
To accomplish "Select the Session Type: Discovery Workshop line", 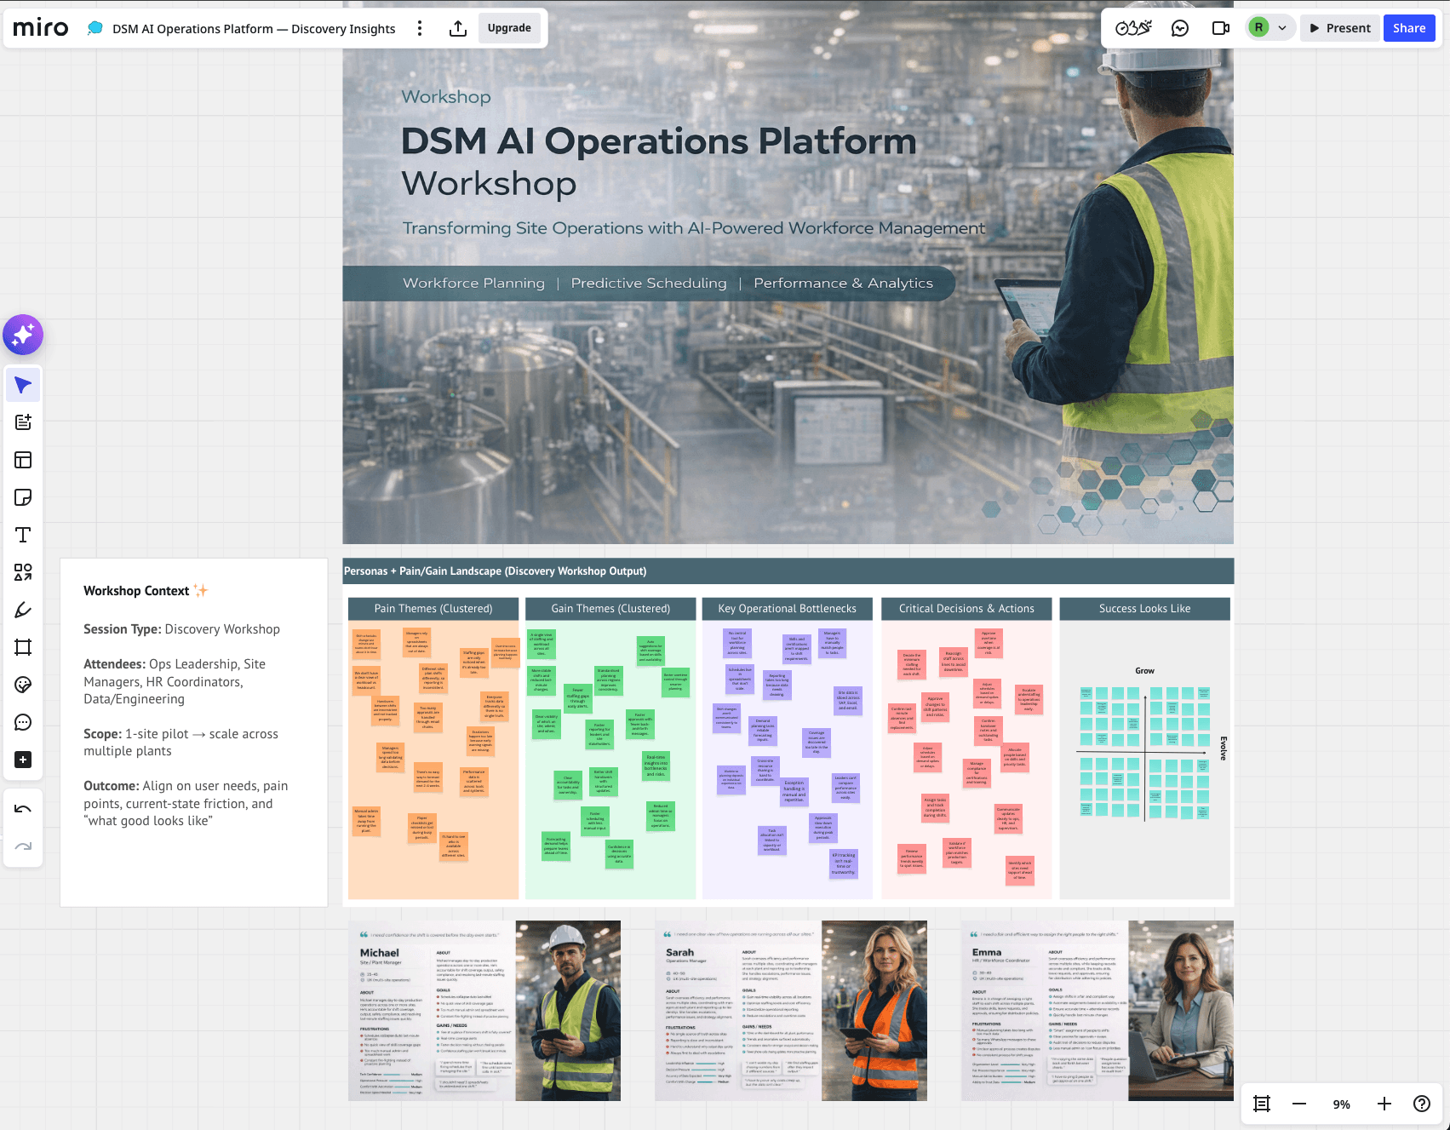I will tap(181, 629).
